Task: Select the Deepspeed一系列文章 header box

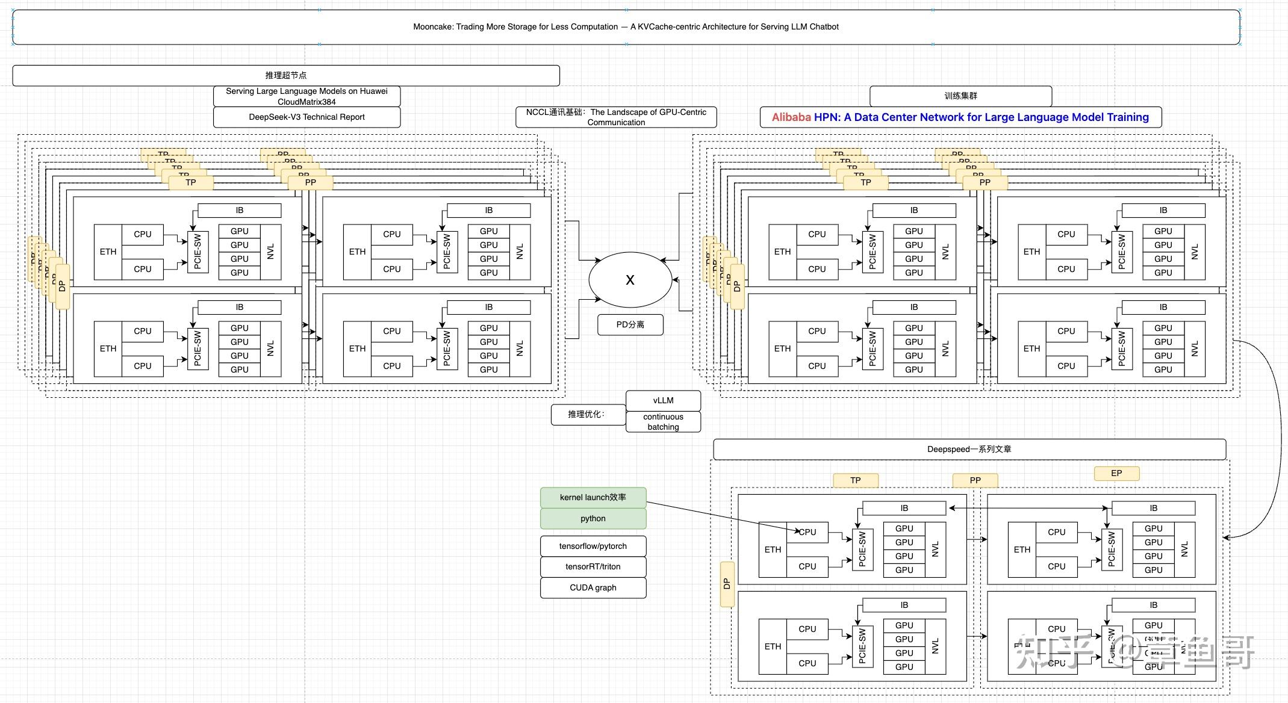Action: point(969,449)
